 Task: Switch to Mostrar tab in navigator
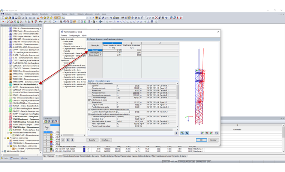15,159
